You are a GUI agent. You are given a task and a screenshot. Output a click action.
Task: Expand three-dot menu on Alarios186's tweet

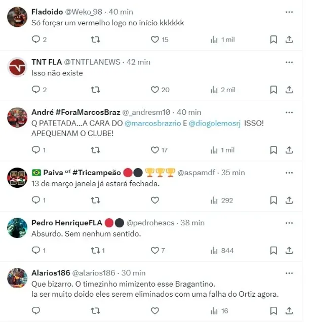click(289, 273)
